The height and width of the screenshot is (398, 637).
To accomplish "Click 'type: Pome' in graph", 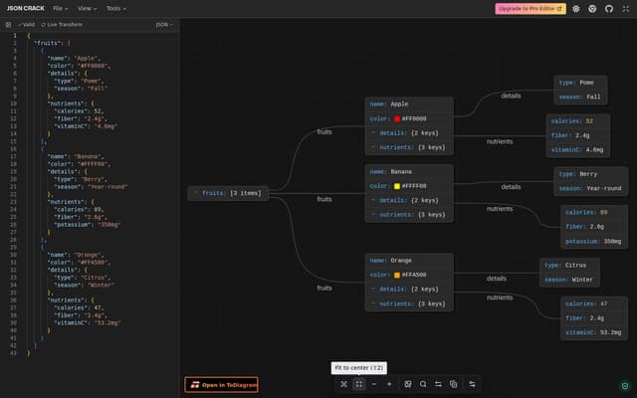I will (580, 83).
